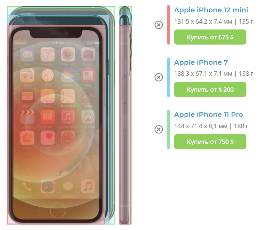Click the '144 x 71,4 x 8,1 мм' dimensions text
Viewport: 267px width, 230px height.
coord(200,126)
